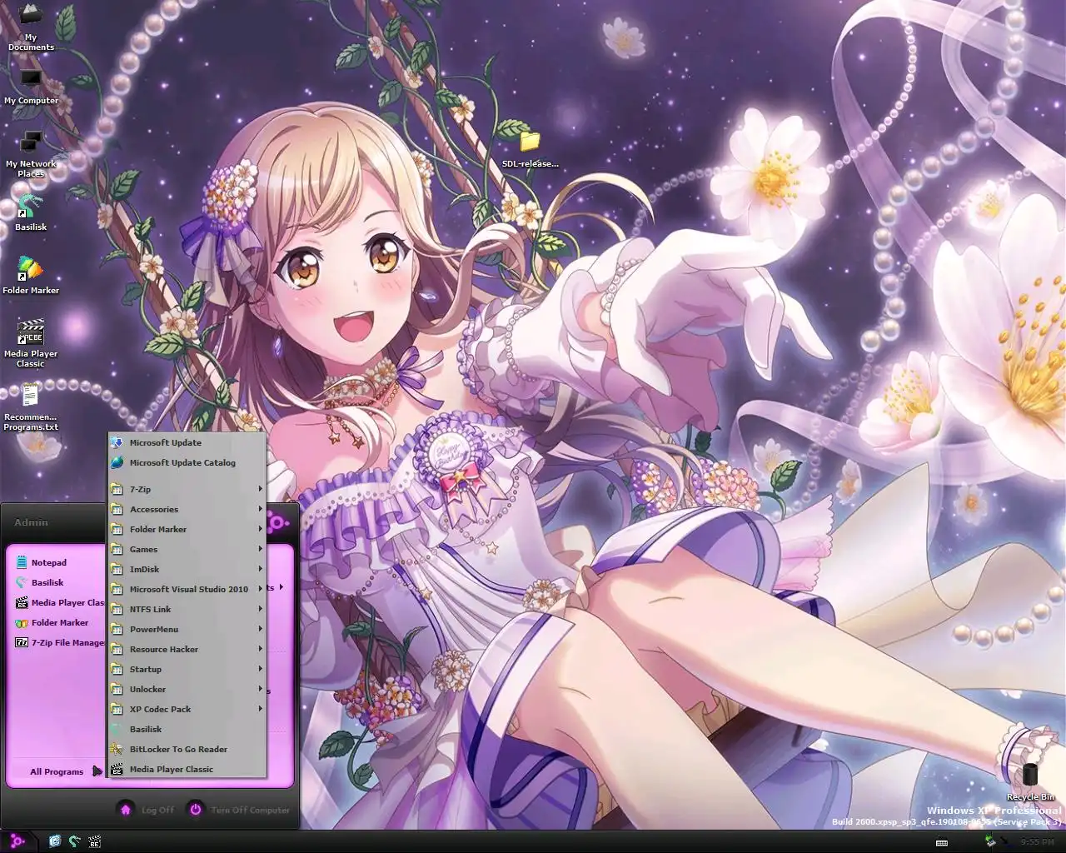This screenshot has height=853, width=1066.
Task: Click the Microsoft Update shield icon
Action: pyautogui.click(x=117, y=442)
